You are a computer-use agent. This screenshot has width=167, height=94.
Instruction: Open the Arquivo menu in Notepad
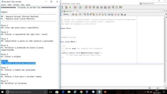point(3,5)
